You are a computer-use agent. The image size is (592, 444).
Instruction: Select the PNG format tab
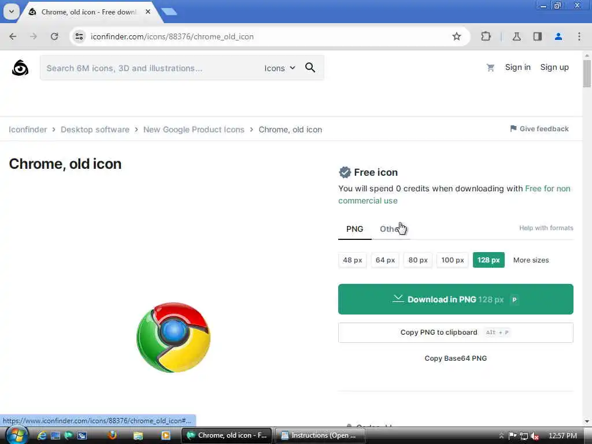354,229
